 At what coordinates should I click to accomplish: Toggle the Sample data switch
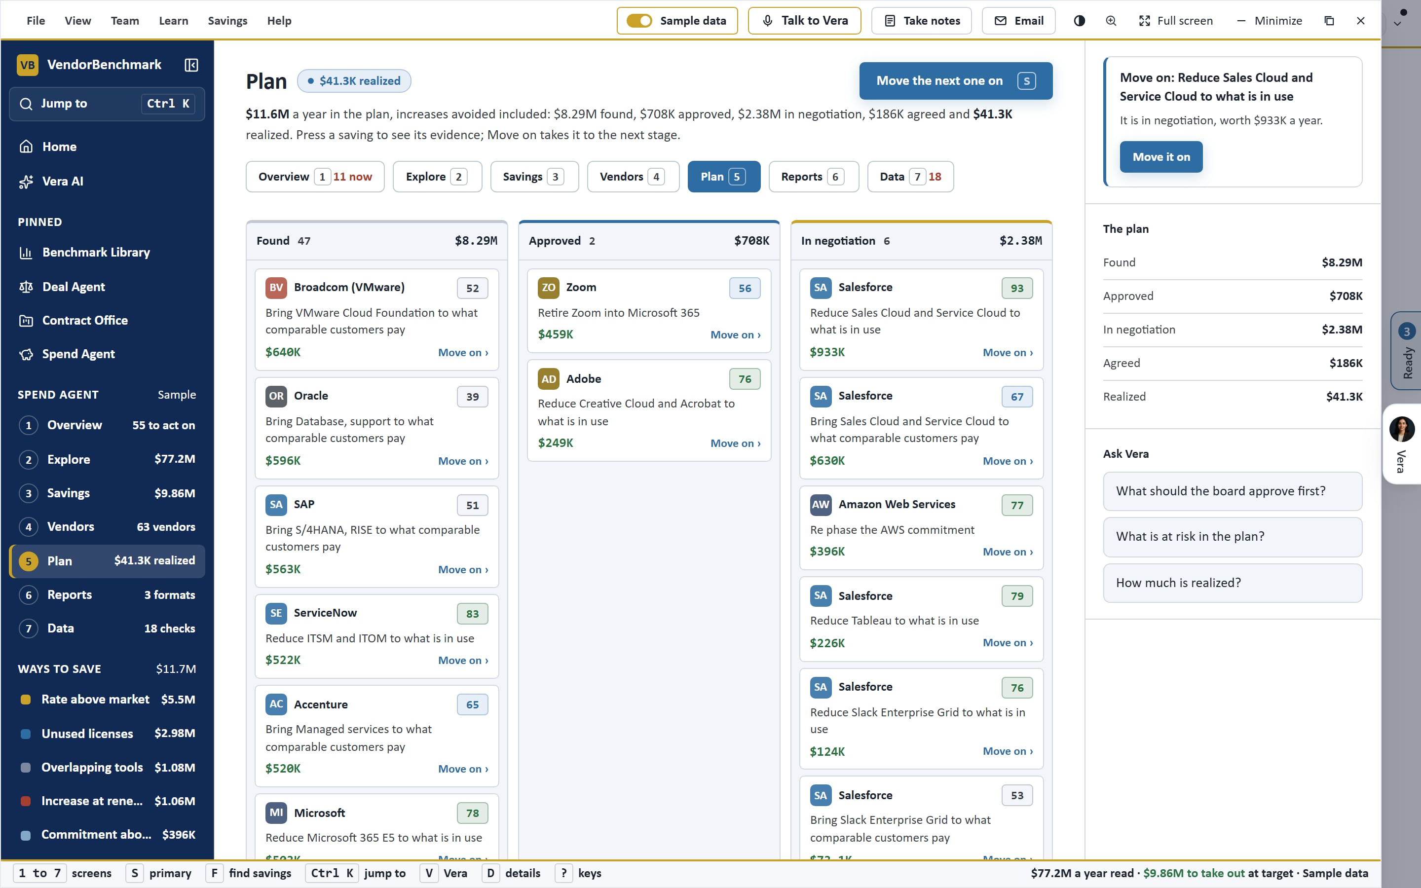click(639, 21)
